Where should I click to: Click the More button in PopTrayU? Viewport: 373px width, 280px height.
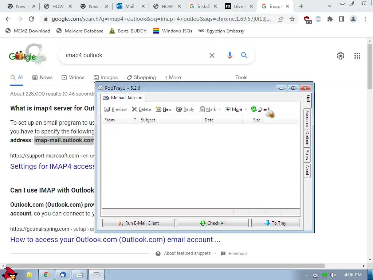pyautogui.click(x=233, y=109)
